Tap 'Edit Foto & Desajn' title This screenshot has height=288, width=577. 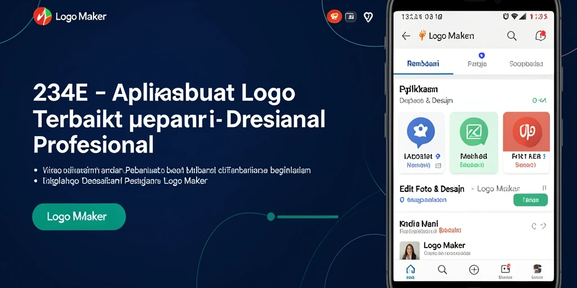[432, 189]
